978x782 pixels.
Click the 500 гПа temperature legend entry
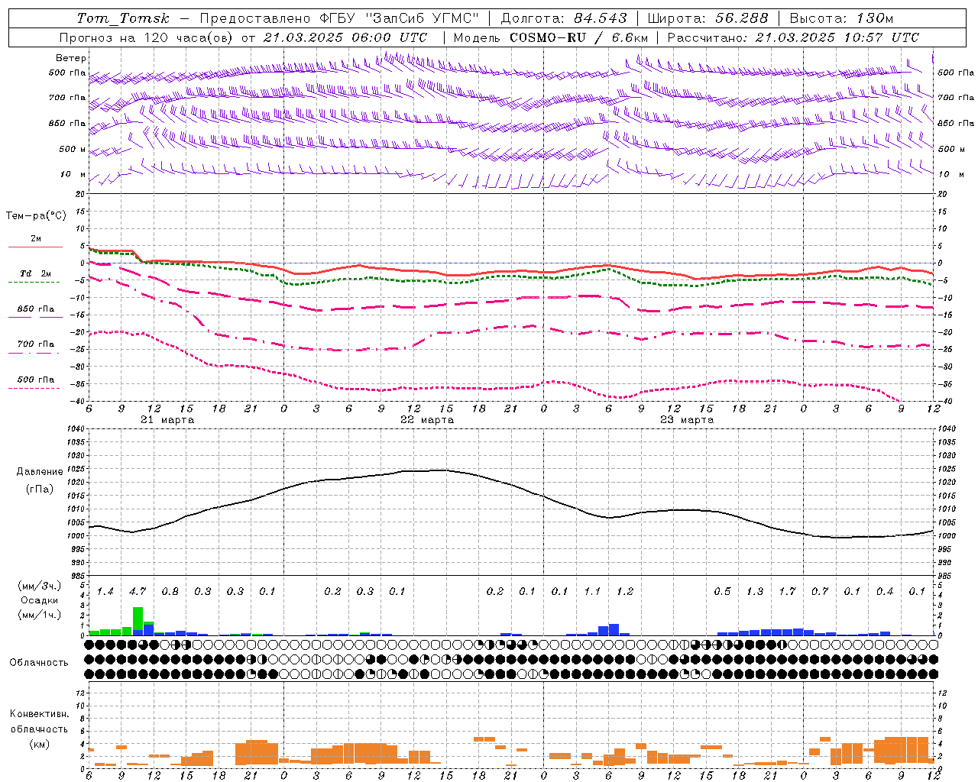tap(36, 379)
